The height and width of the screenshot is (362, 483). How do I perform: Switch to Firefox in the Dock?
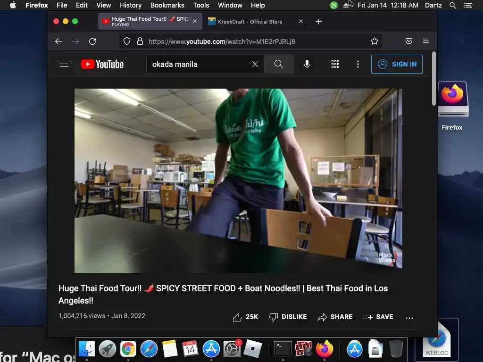pos(324,349)
